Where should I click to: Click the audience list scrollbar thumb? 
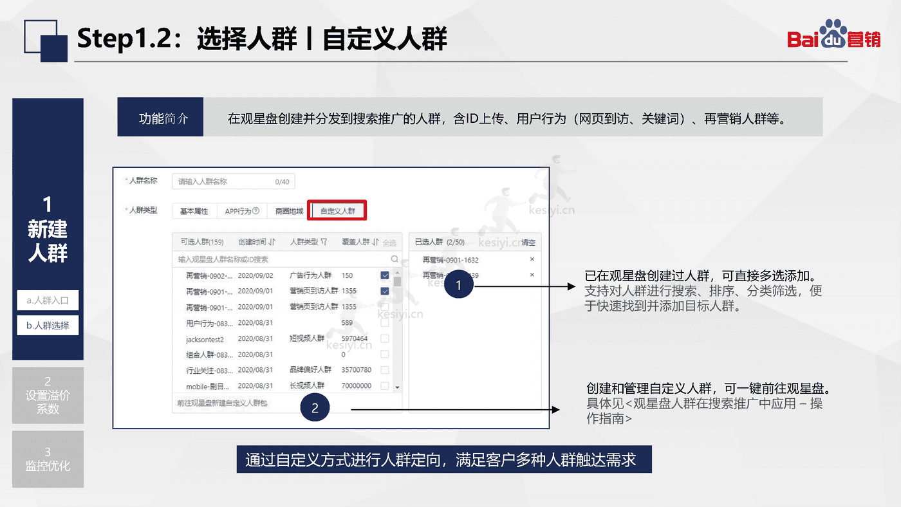coord(397,282)
